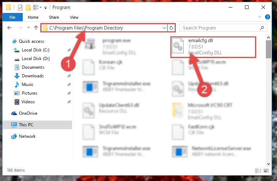Expand the ribbon with the chevron
The height and width of the screenshot is (181, 277).
259,17
